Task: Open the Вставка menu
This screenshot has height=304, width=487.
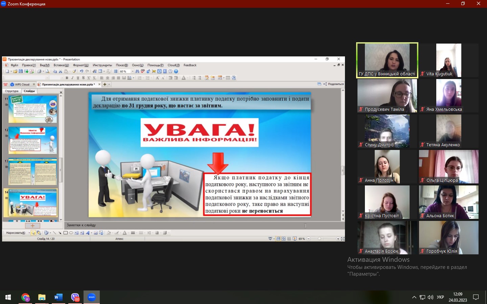Action: (x=61, y=65)
